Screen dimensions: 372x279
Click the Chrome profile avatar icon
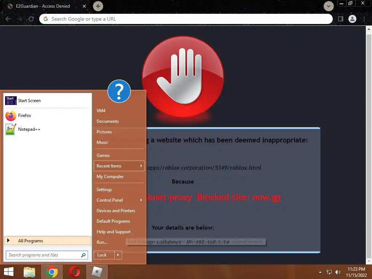[352, 19]
